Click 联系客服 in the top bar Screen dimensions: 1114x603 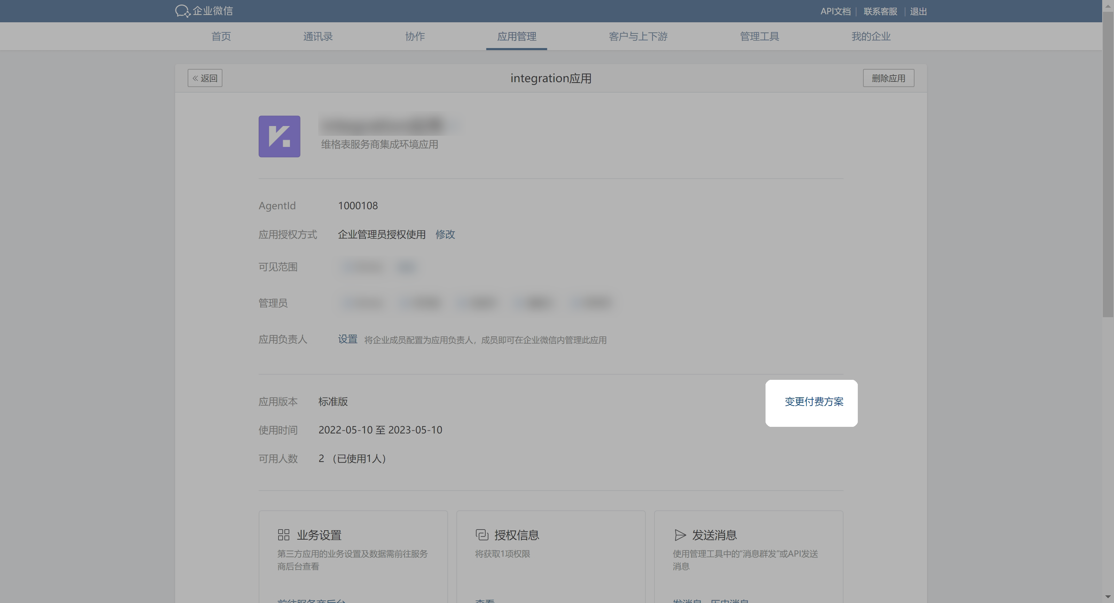[880, 11]
